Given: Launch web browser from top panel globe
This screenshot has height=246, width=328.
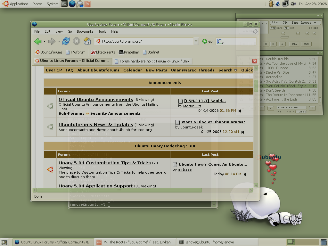Looking at the screenshot, I should coord(72,4).
